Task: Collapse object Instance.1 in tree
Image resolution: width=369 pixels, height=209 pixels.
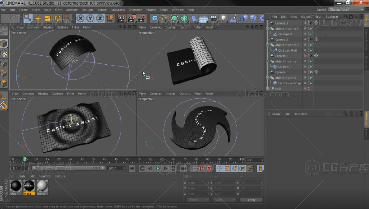Action: tap(267, 61)
